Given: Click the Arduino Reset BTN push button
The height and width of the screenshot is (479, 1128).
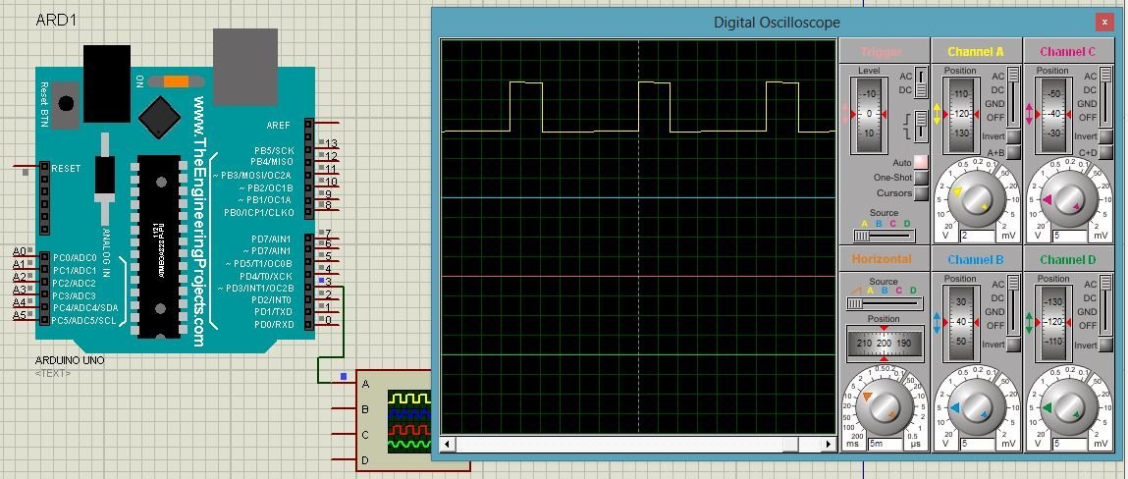Looking at the screenshot, I should 66,103.
